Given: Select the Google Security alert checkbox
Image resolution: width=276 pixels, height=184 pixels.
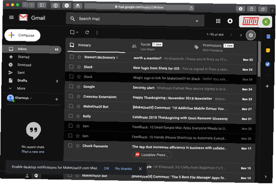Looking at the screenshot, I should click(x=71, y=86).
